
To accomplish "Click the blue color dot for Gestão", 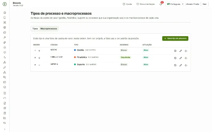I will pos(75,50).
